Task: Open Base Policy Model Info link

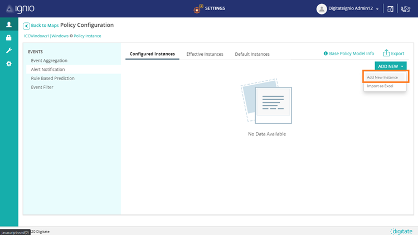Action: 348,53
